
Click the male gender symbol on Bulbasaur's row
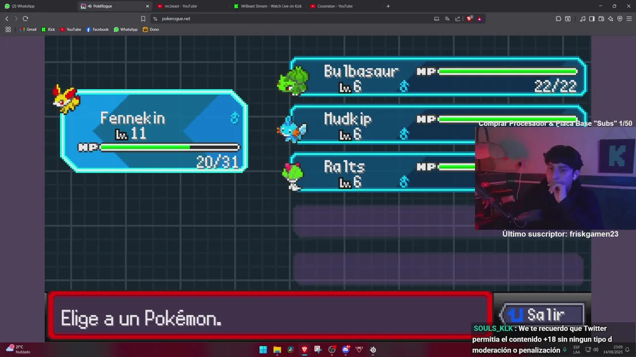404,87
